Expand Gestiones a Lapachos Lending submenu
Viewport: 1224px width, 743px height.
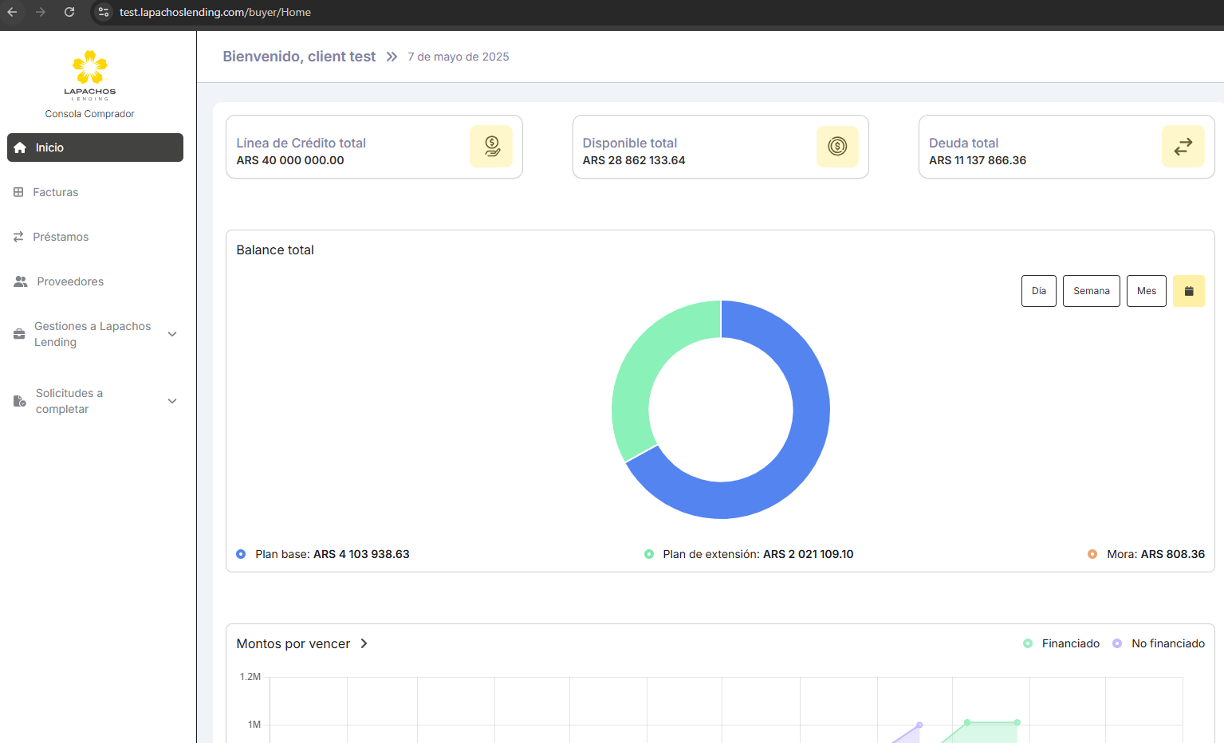(172, 334)
